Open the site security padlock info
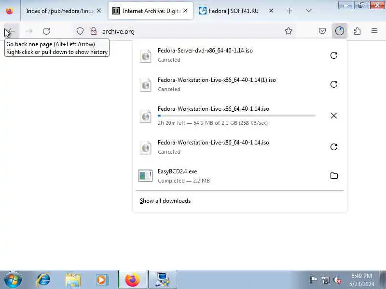 point(94,31)
